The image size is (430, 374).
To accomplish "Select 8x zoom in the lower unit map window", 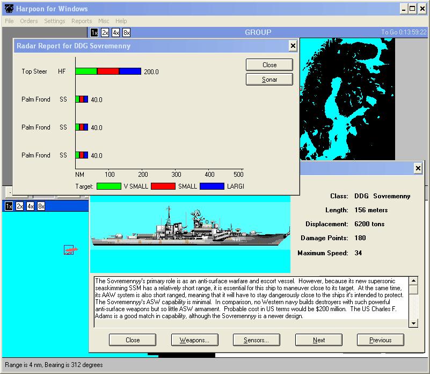I will click(x=41, y=206).
